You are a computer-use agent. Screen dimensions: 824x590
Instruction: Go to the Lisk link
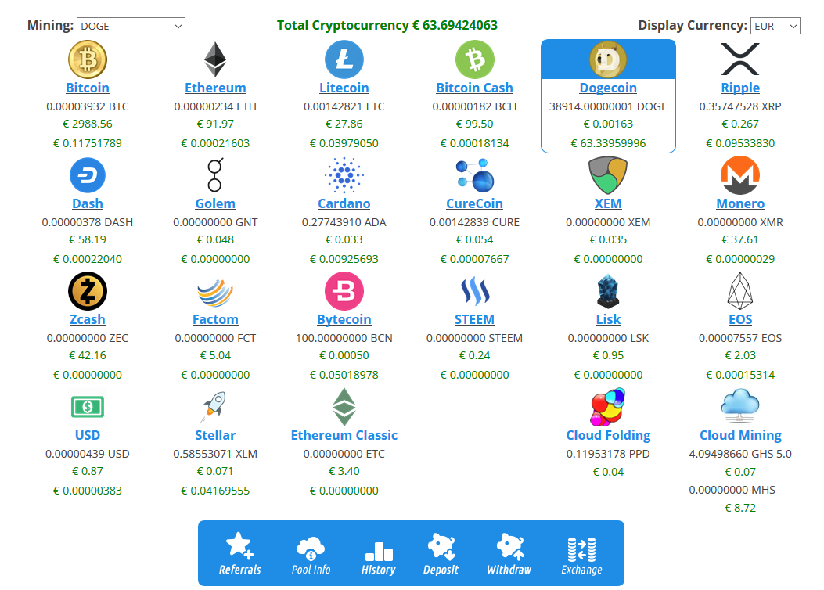608,319
